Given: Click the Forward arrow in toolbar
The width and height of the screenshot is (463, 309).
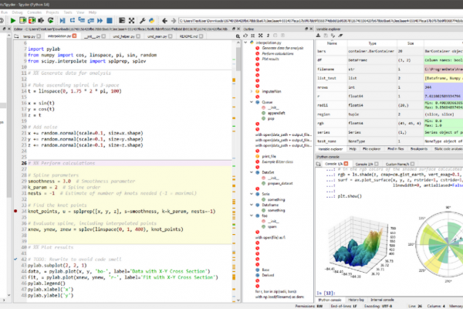Looking at the screenshot, I should click(174, 20).
